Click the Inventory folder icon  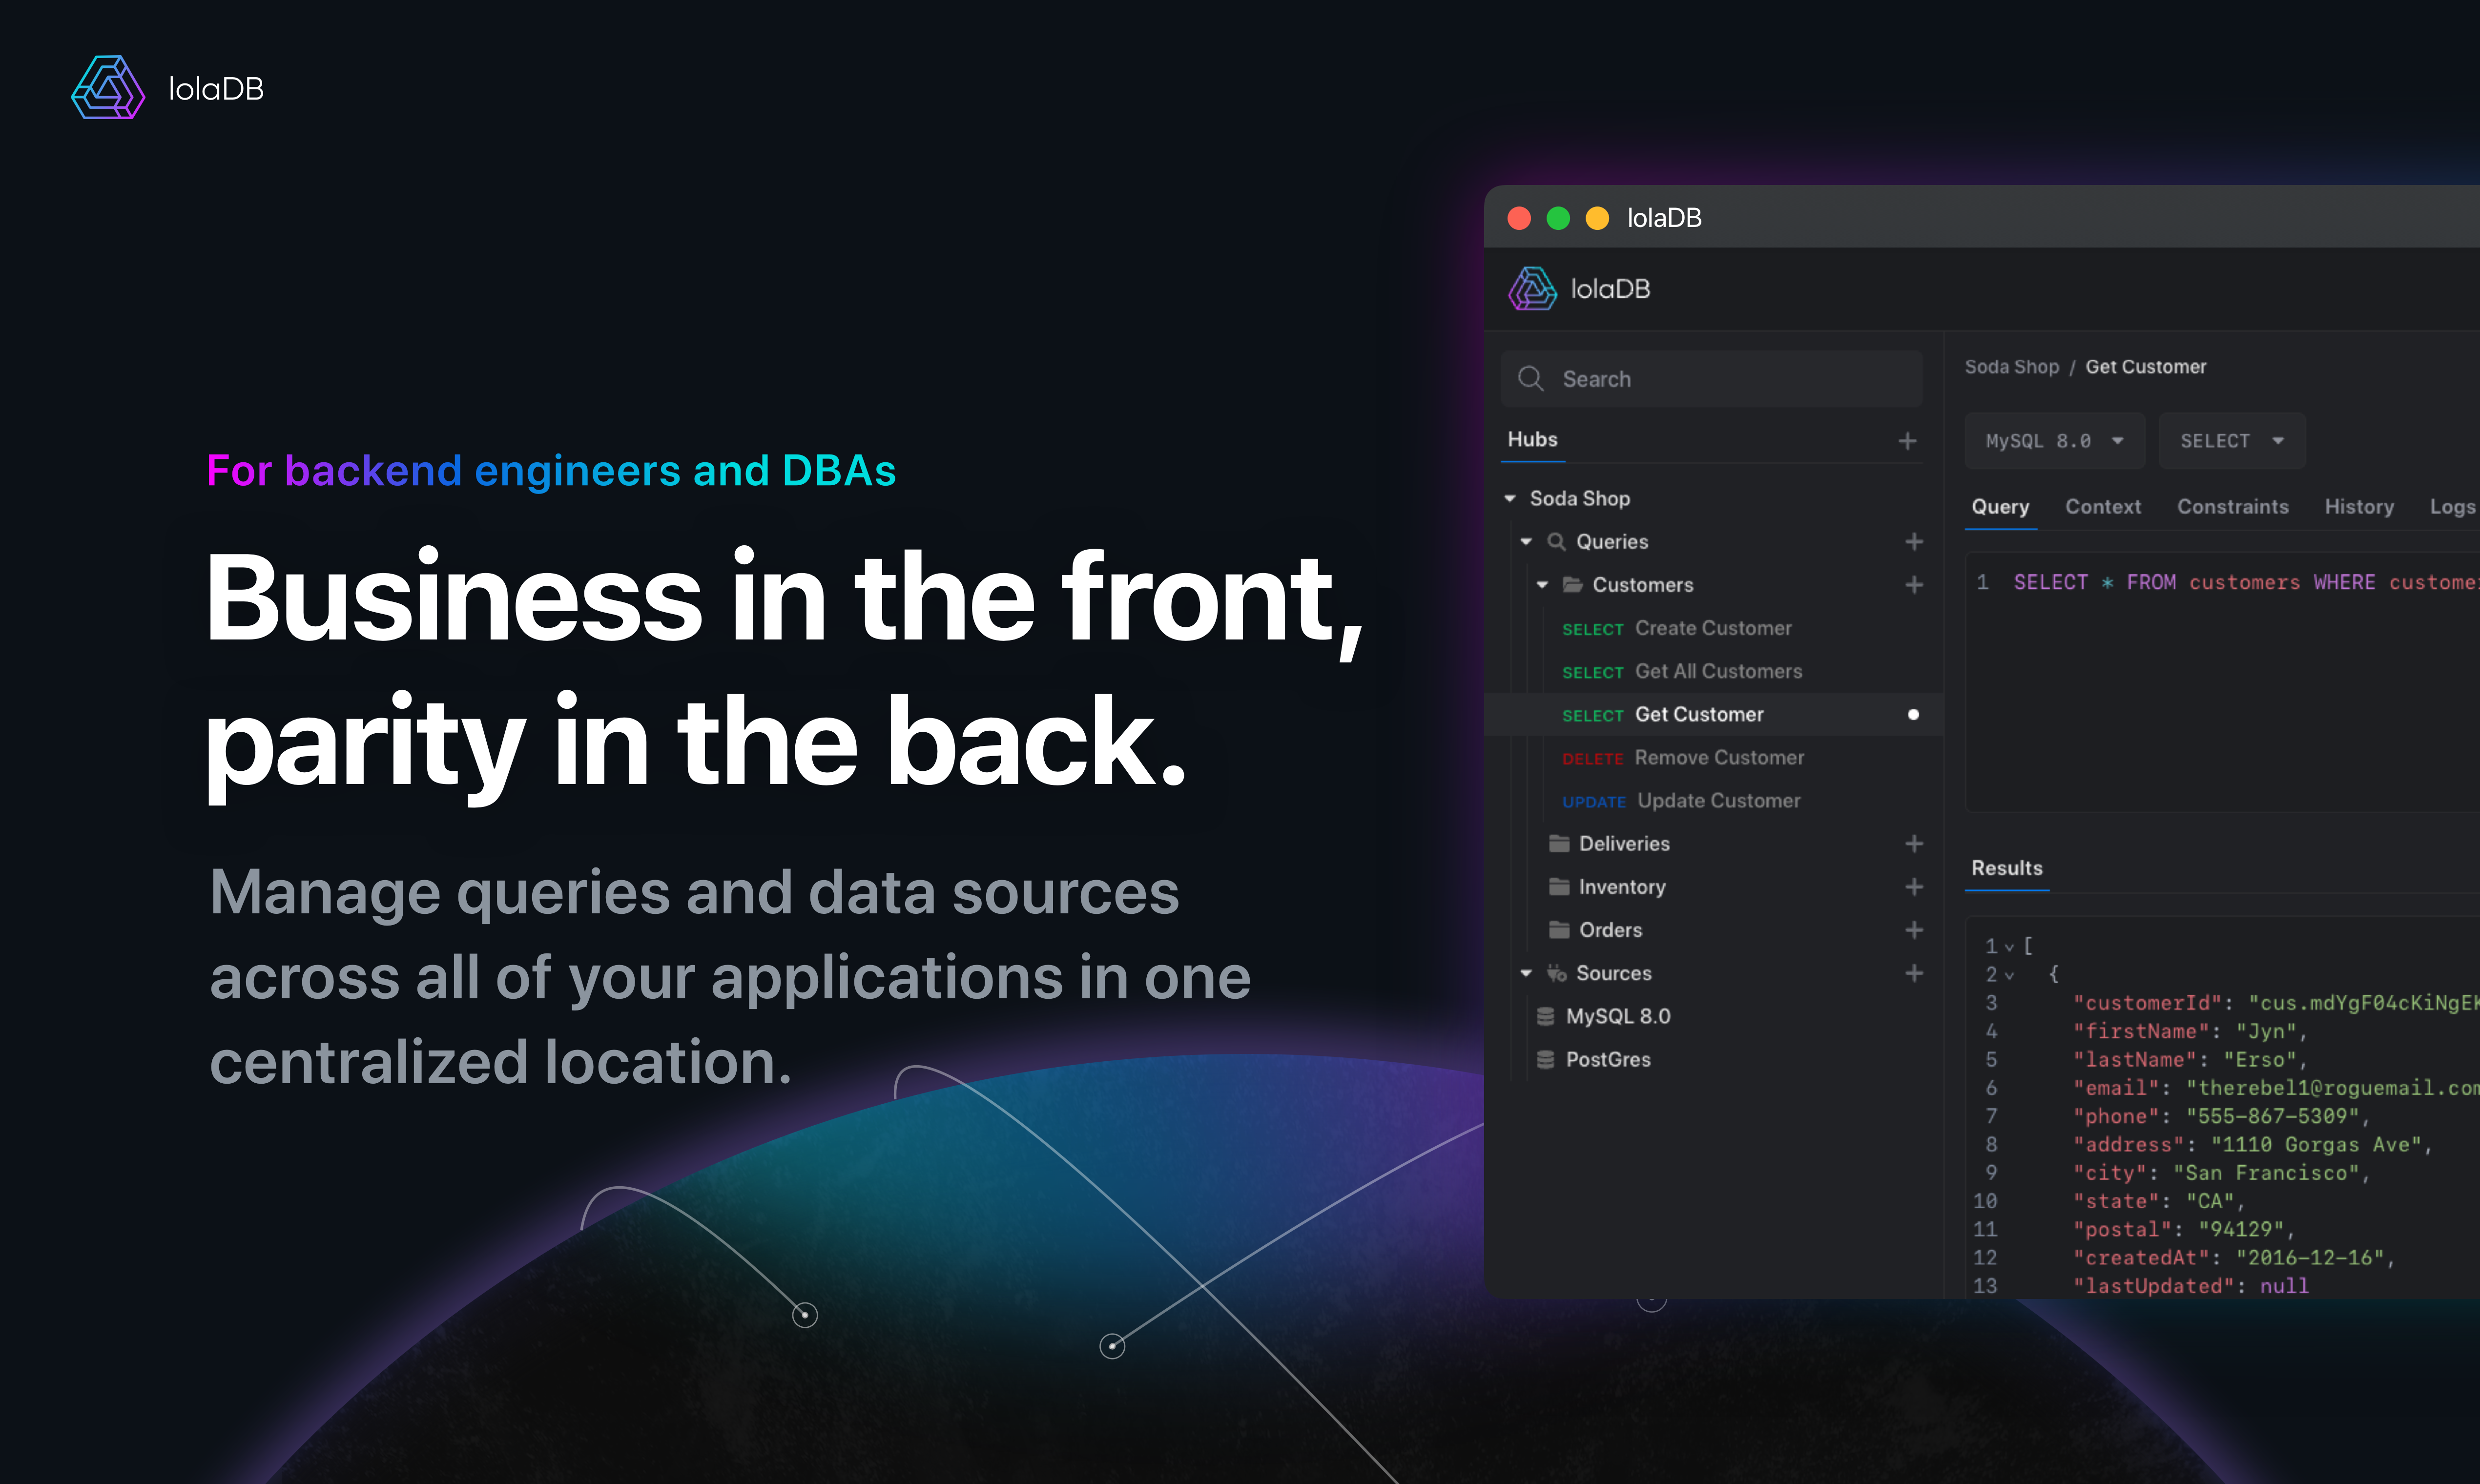click(1558, 886)
